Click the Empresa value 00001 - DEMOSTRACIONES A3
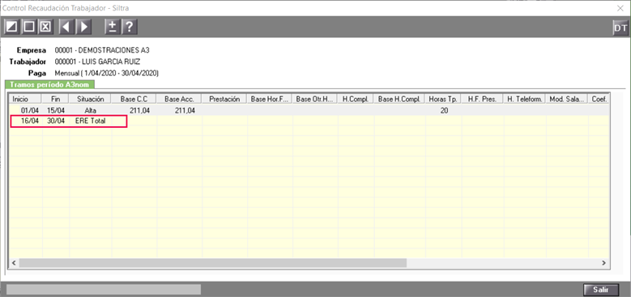Screen dimensions: 631x297 point(102,50)
